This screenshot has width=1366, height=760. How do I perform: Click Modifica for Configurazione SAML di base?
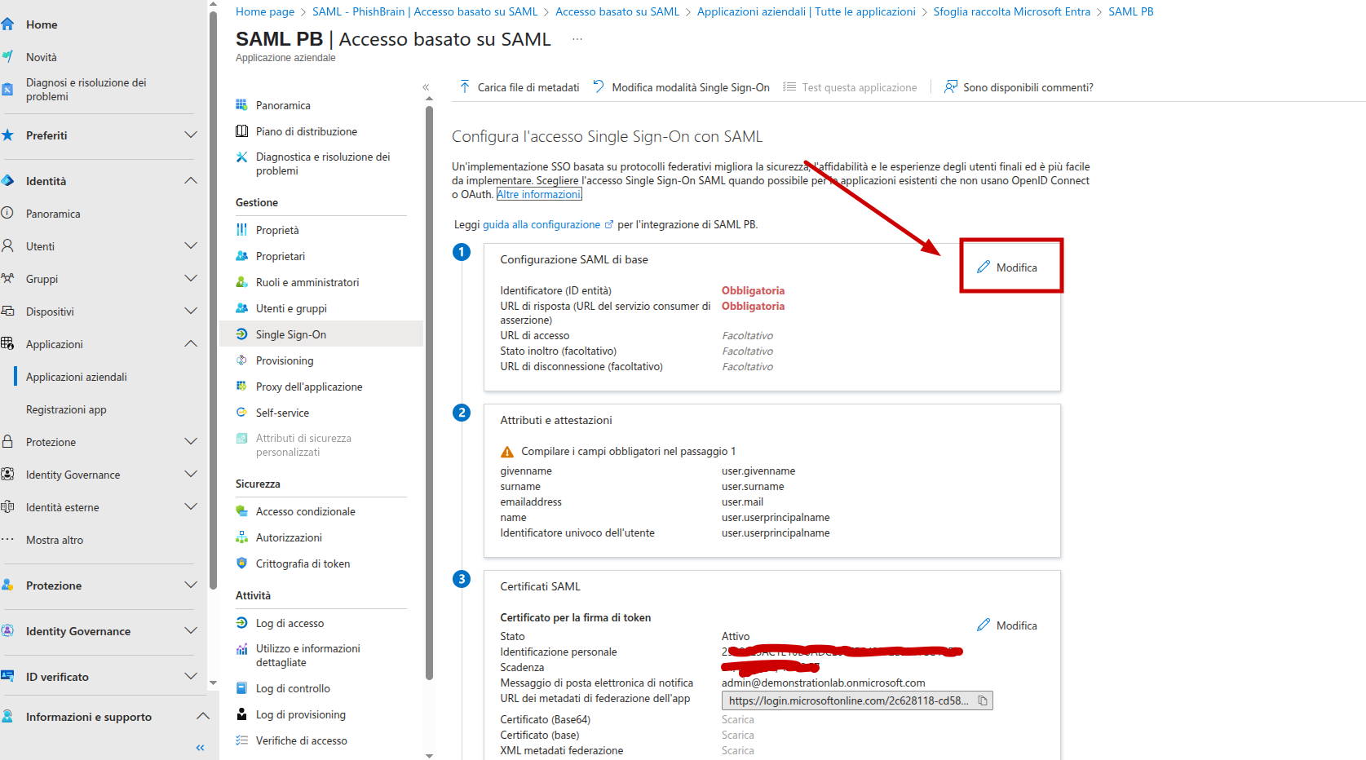pos(1008,267)
